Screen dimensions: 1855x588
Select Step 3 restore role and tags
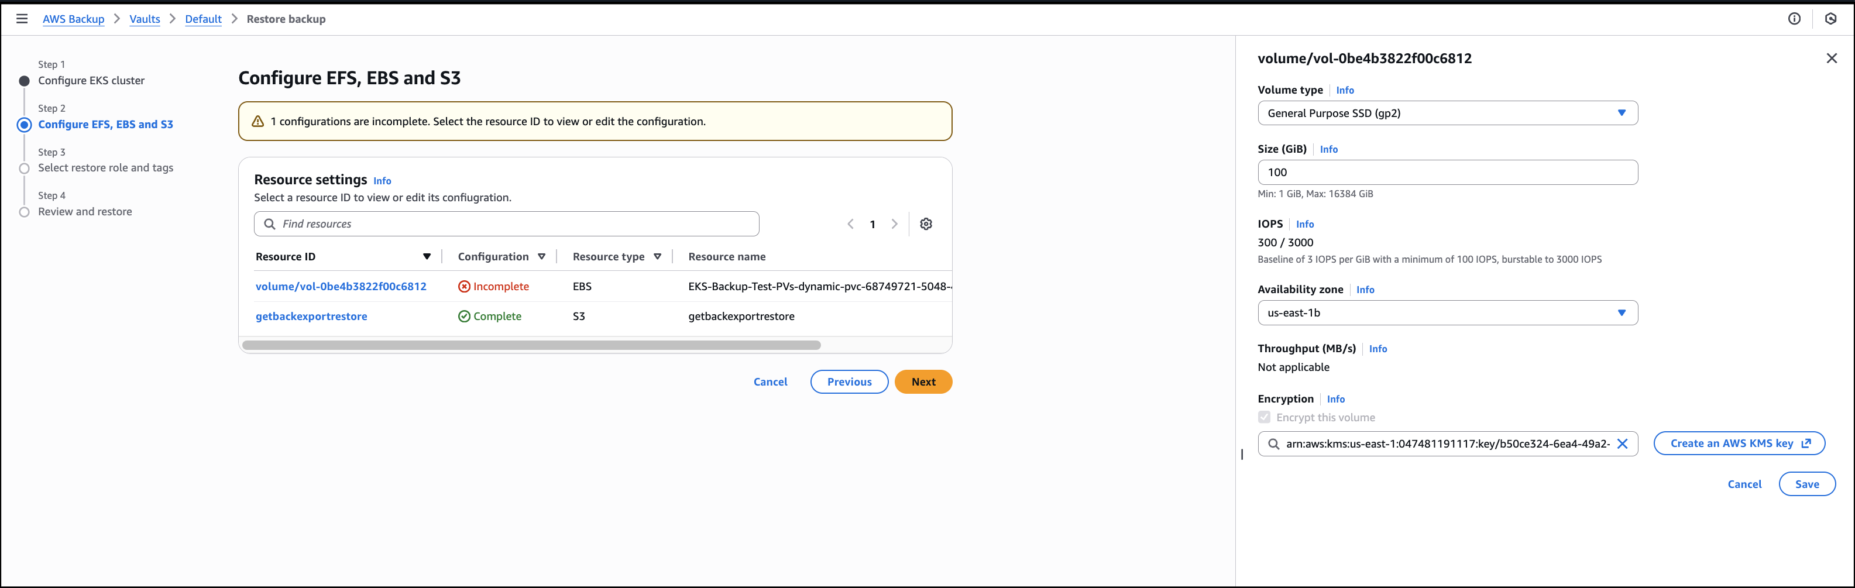tap(105, 168)
